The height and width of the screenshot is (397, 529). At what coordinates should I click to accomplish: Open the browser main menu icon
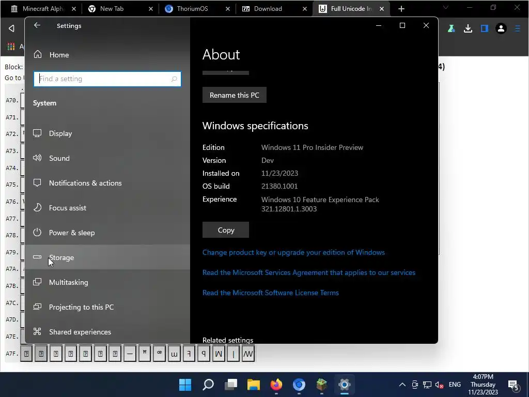coord(518,29)
